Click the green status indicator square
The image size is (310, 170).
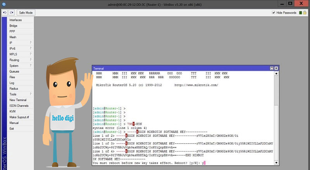301,13
